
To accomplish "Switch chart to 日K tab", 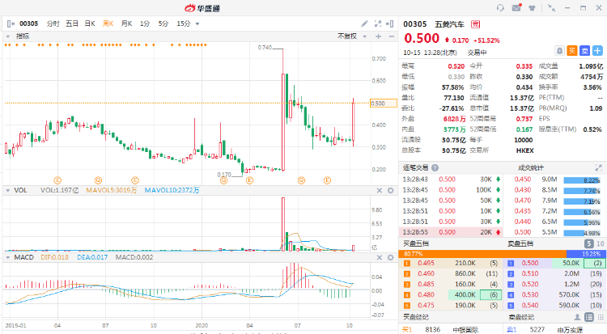I will (90, 23).
